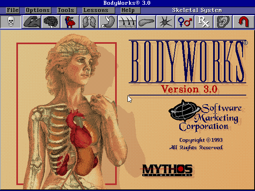Click the Skeletal System status label

pyautogui.click(x=197, y=10)
